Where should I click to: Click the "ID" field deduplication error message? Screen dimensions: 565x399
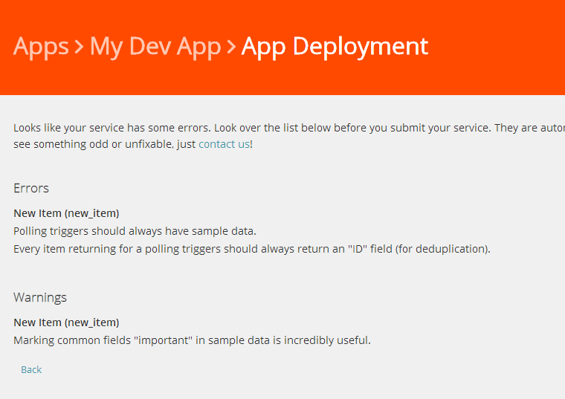252,249
